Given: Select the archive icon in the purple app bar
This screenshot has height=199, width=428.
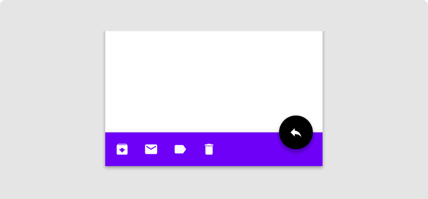Looking at the screenshot, I should (122, 149).
